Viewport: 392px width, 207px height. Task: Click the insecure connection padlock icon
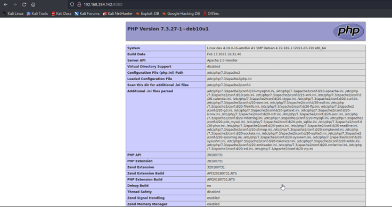[x=79, y=4]
